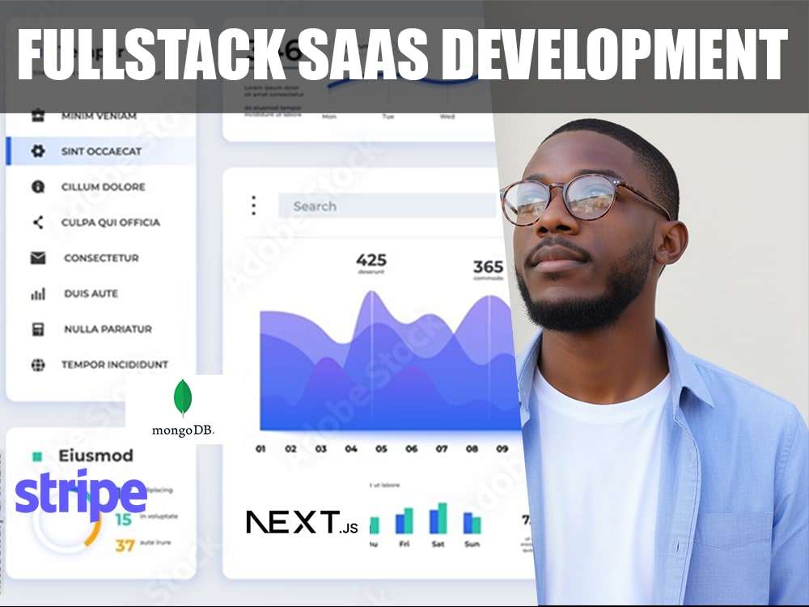
Task: Go to CULPA QUI OFFICIA in the sidebar
Action: click(110, 223)
